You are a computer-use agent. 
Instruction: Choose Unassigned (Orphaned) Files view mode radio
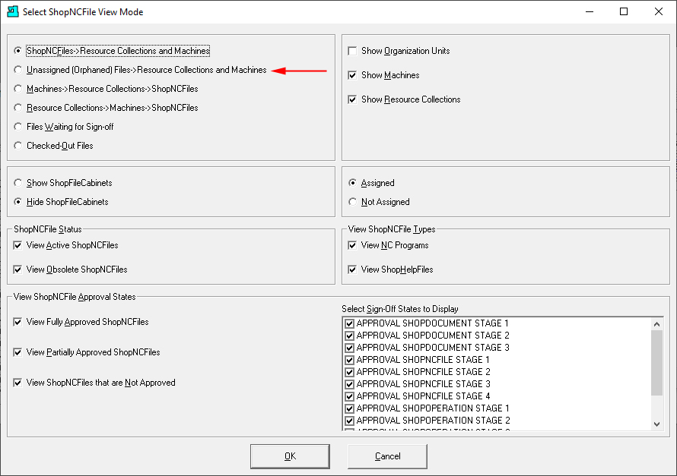17,70
